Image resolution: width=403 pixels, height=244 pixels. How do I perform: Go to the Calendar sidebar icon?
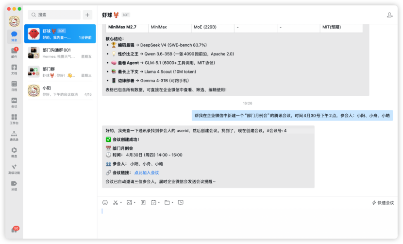click(14, 86)
